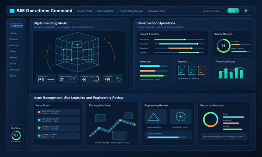Image resolution: width=262 pixels, height=157 pixels.
Task: Click the cyan teams allocation bar
Action: click(x=234, y=117)
